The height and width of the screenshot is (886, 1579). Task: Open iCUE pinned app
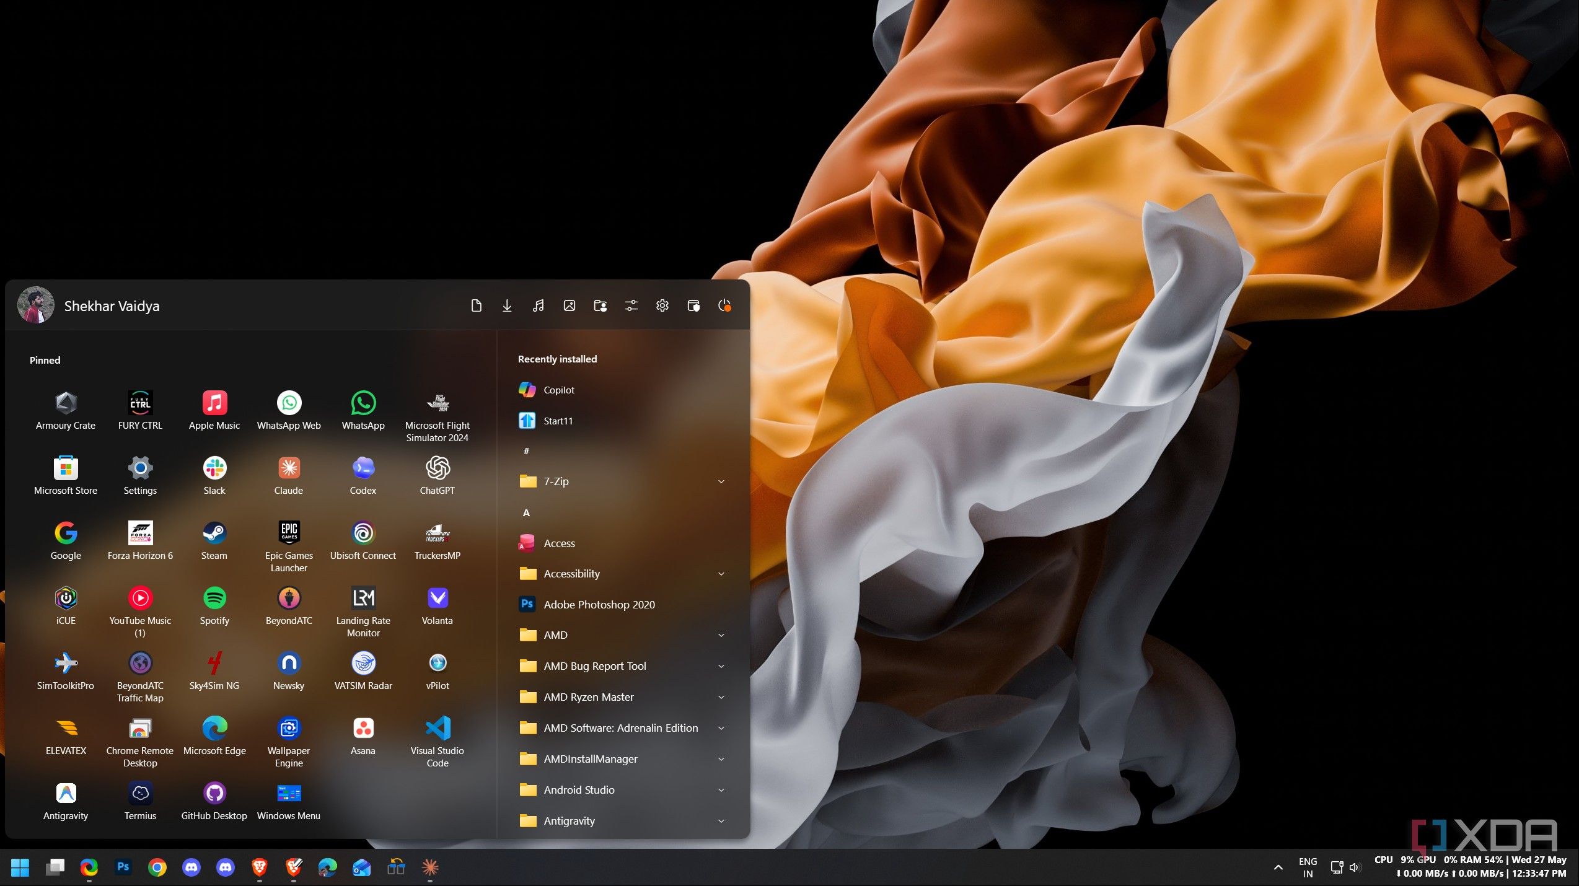(x=66, y=605)
